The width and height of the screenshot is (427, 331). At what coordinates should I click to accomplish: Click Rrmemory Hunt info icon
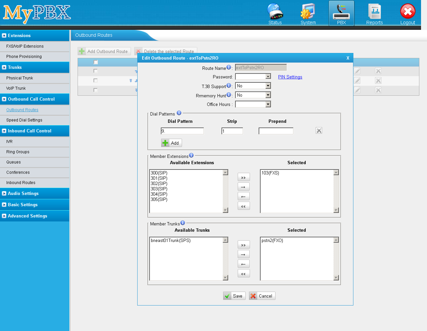pyautogui.click(x=229, y=95)
